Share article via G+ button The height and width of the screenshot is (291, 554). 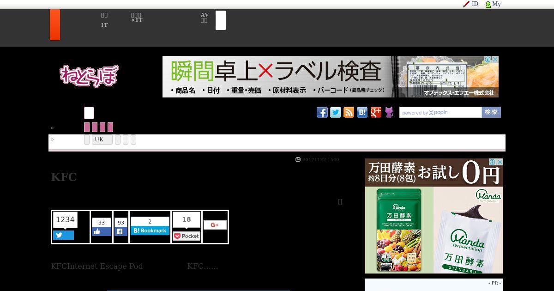[x=215, y=225]
